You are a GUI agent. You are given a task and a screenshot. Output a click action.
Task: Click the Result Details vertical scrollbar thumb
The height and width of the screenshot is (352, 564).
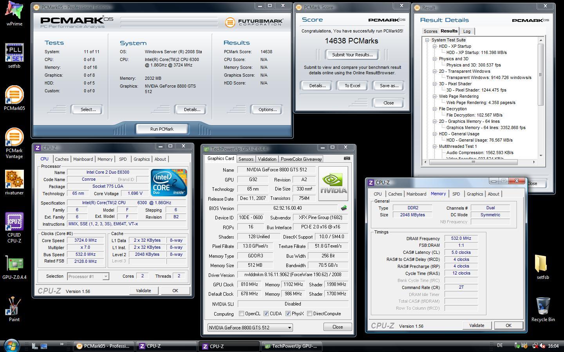[x=541, y=74]
